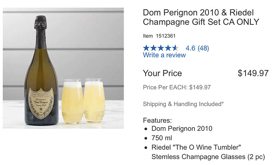Click the third blue rating star
Screen dimensions: 275x165
(161, 48)
